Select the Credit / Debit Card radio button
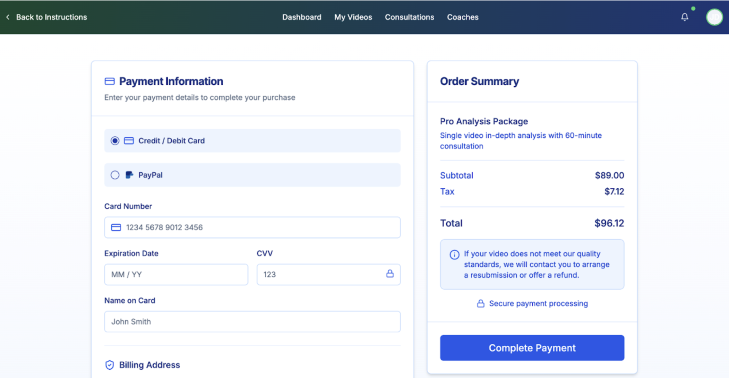729x378 pixels. click(115, 141)
